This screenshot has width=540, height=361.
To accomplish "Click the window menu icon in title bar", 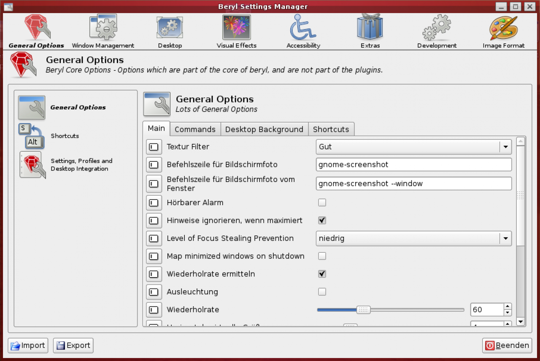I will point(8,7).
